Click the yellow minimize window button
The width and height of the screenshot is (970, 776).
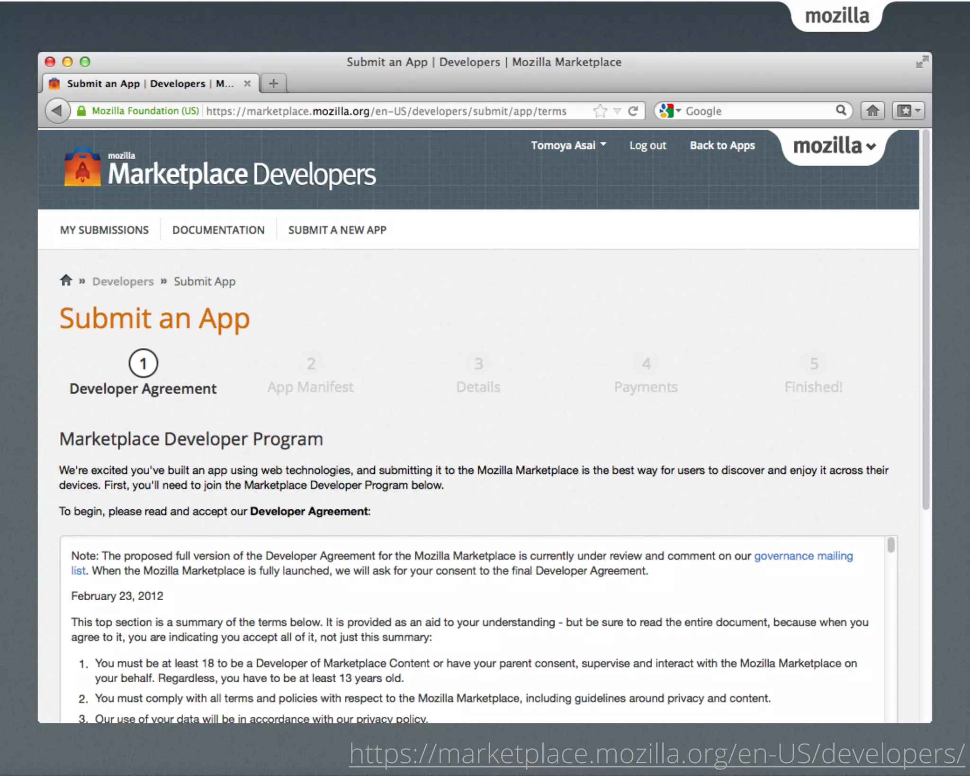(67, 62)
